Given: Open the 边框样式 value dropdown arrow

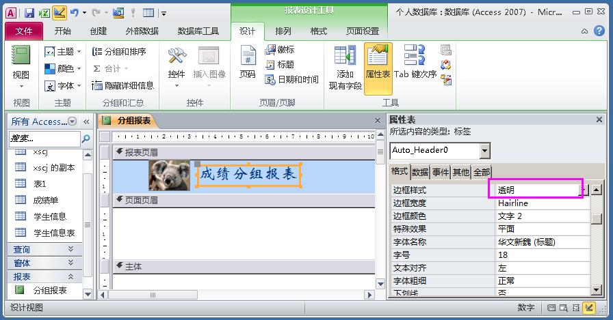Looking at the screenshot, I should click(x=584, y=190).
